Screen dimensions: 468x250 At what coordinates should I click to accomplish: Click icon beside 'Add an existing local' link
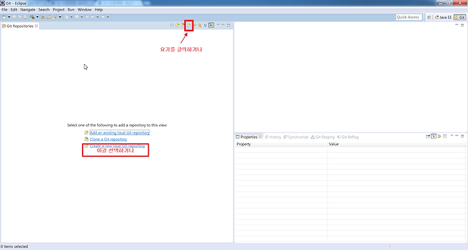point(86,133)
